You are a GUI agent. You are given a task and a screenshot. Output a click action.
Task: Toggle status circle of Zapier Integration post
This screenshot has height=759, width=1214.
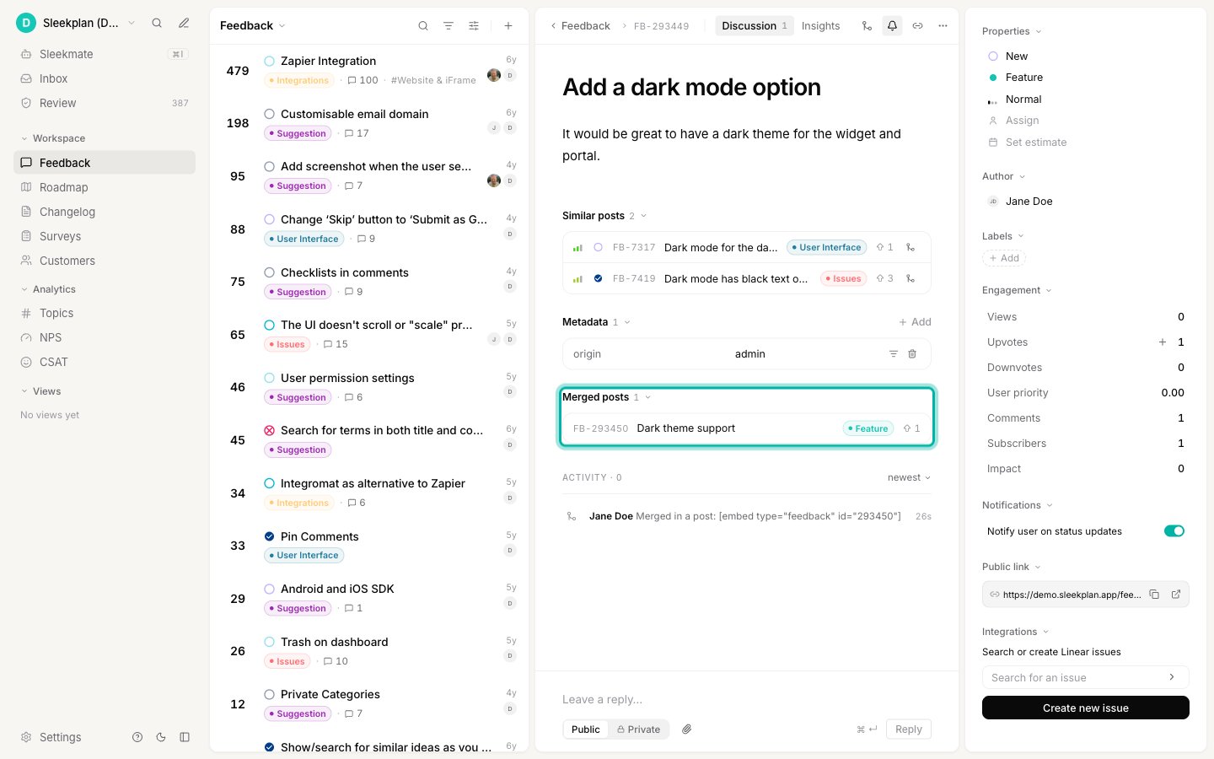tap(270, 61)
